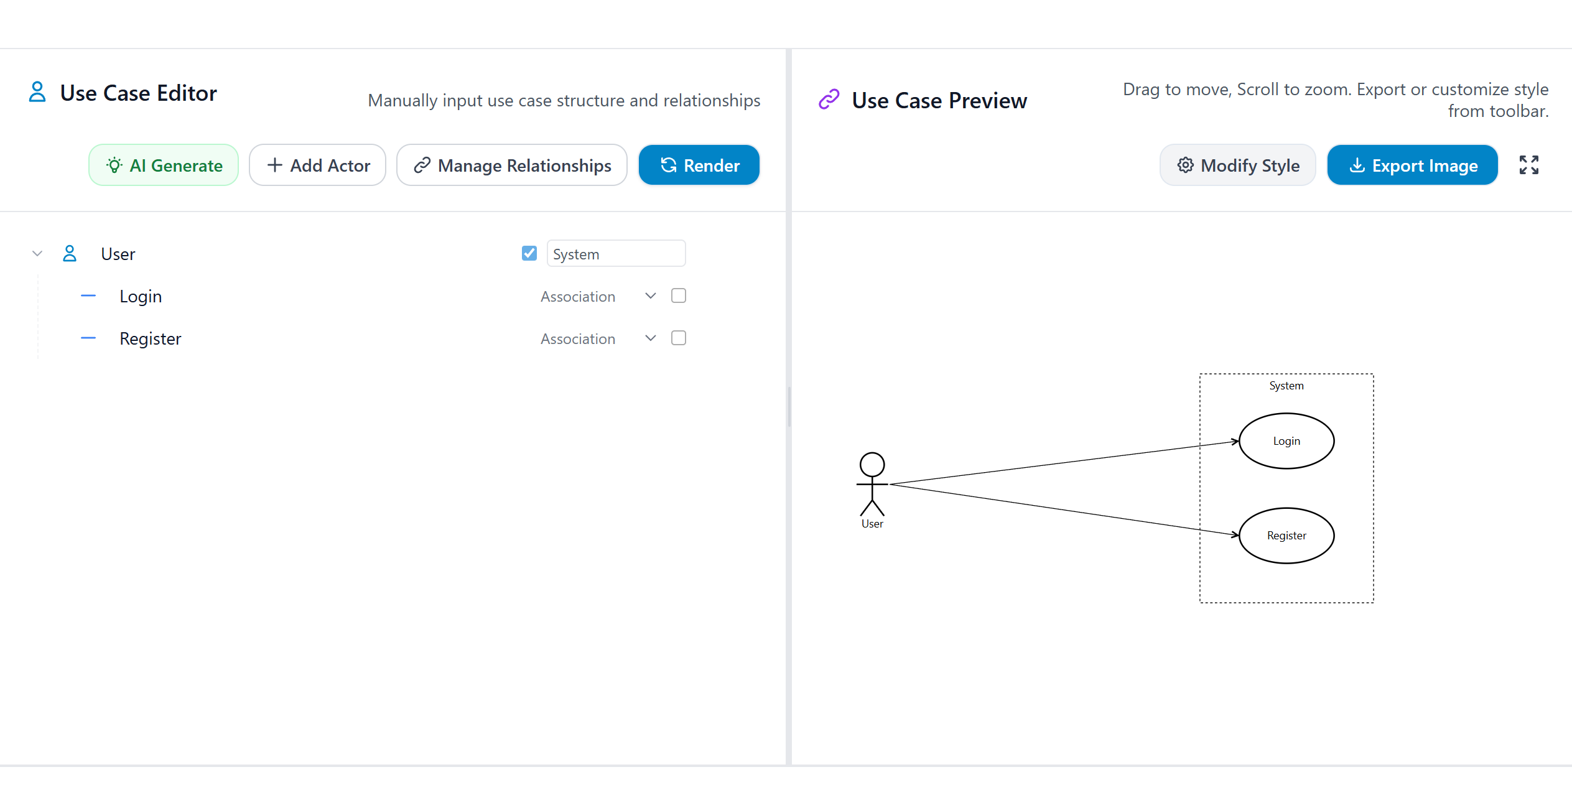The image size is (1572, 795).
Task: Check the checkbox beside Register association
Action: point(679,338)
